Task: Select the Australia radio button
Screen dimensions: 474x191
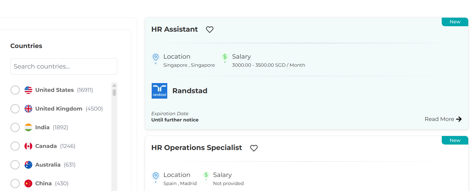Action: click(x=15, y=165)
